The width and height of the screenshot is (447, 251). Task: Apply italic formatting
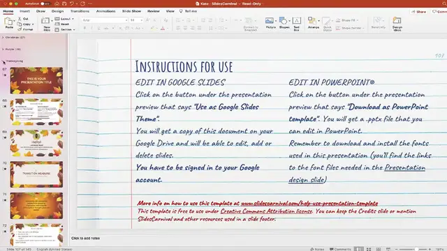click(x=91, y=28)
